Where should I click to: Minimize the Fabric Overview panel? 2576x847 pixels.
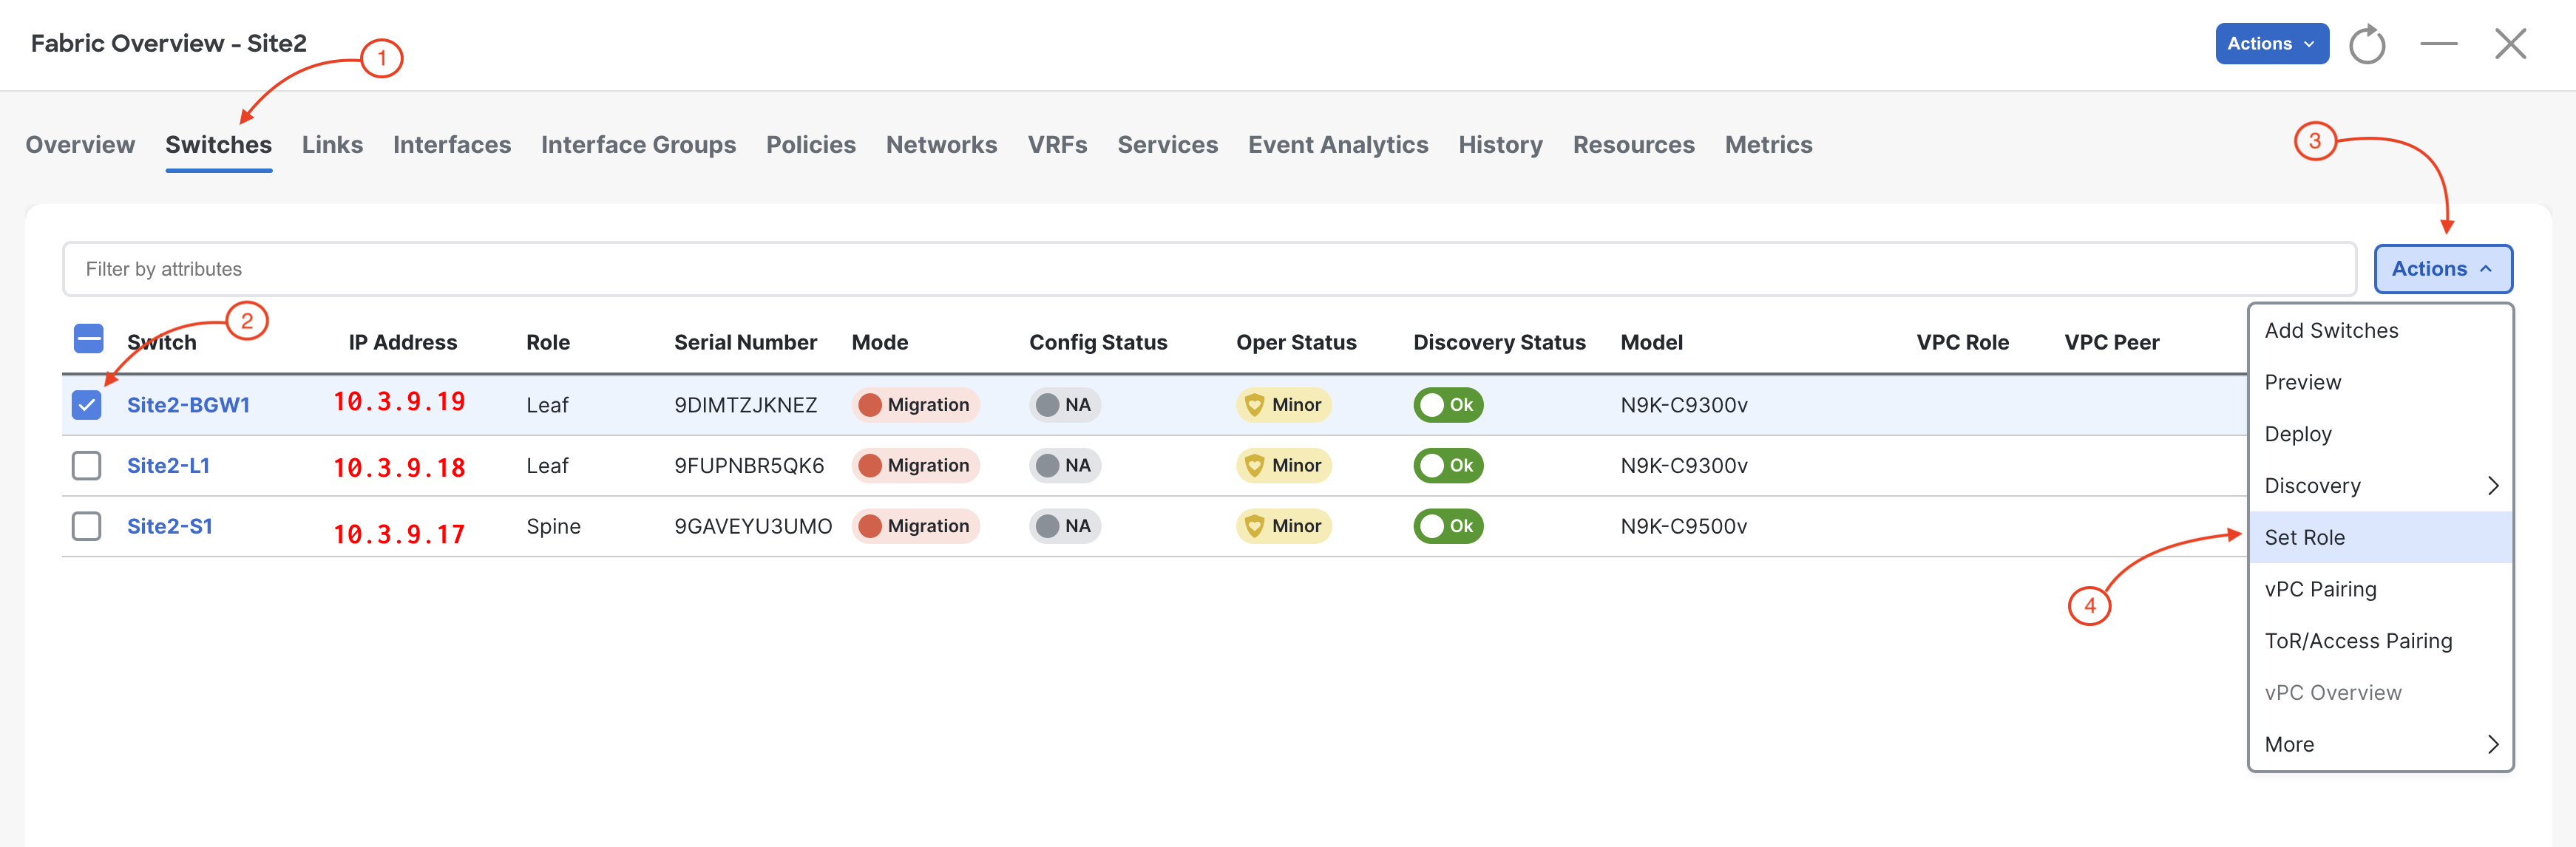pyautogui.click(x=2438, y=44)
